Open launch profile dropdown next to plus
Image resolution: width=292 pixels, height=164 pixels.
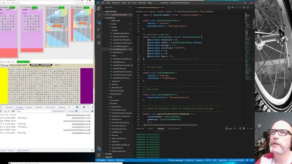(x=237, y=128)
